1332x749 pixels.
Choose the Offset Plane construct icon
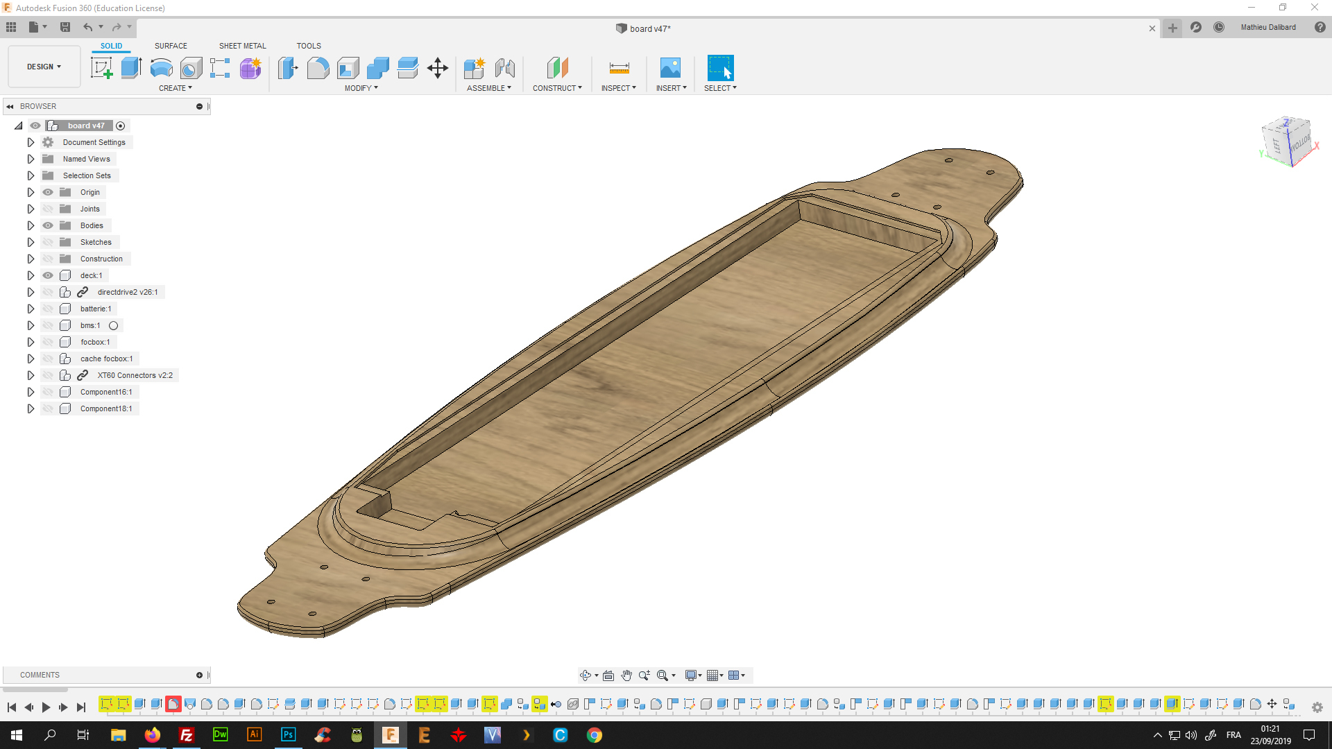[558, 68]
